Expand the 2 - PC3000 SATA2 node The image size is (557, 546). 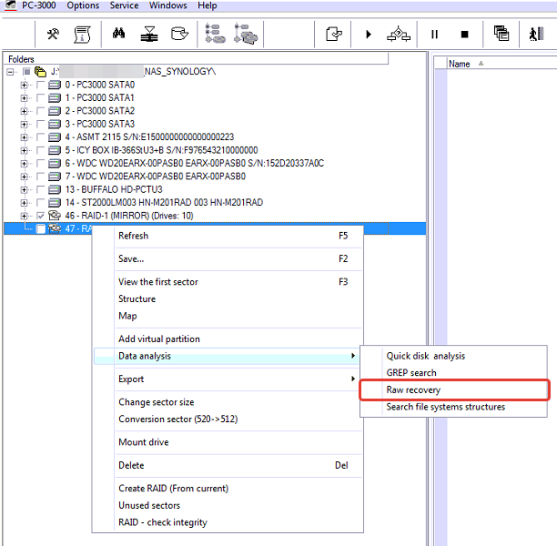(x=25, y=111)
